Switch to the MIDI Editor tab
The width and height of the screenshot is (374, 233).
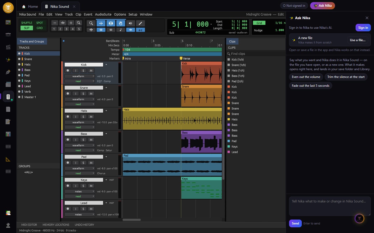[x=29, y=225]
